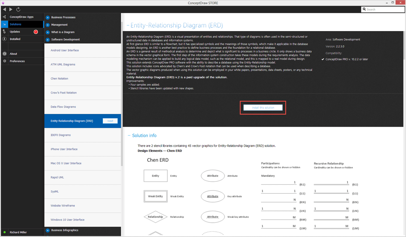Viewport: 406px width, 237px height.
Task: Select Crow's Foot Notation solution
Action: 83,93
